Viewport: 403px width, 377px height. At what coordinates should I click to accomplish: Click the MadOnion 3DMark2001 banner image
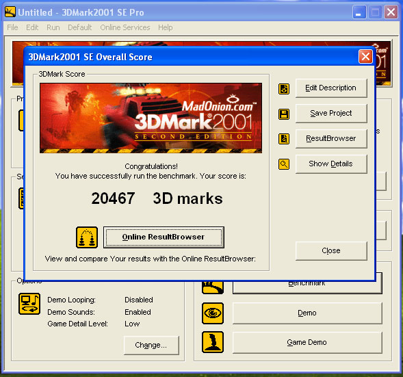(x=151, y=118)
